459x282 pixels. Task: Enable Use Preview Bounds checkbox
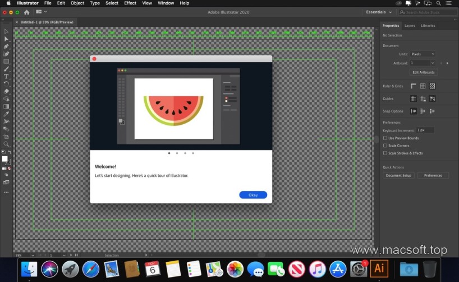(385, 138)
